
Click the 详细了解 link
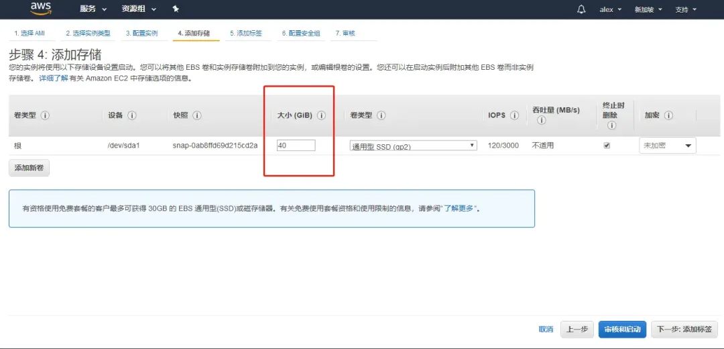coord(54,79)
